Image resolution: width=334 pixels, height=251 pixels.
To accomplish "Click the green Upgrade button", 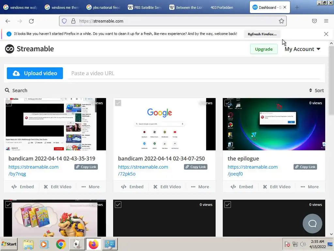I will click(264, 49).
